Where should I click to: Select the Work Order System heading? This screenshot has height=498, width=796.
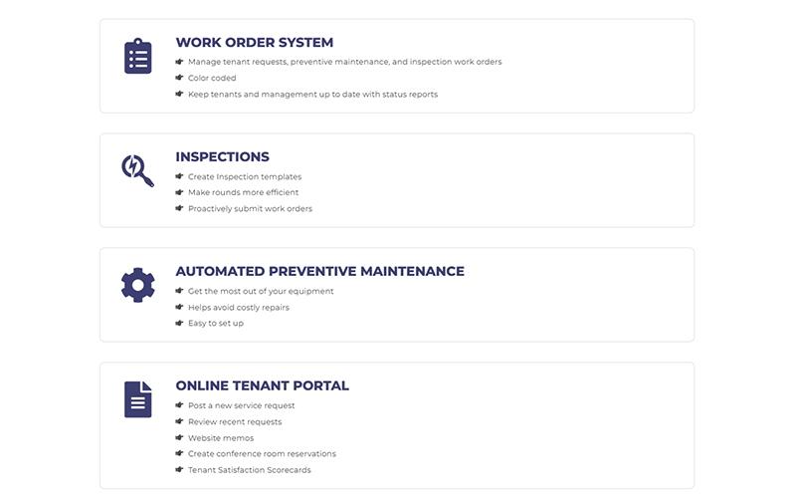pyautogui.click(x=255, y=42)
